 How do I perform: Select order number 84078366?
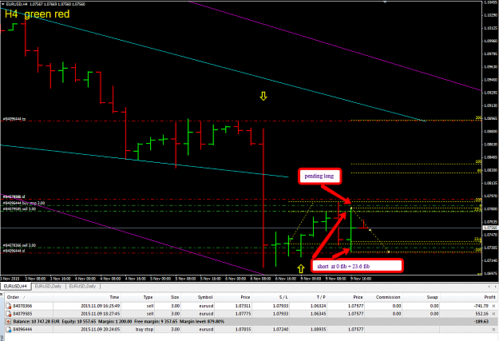coord(22,306)
